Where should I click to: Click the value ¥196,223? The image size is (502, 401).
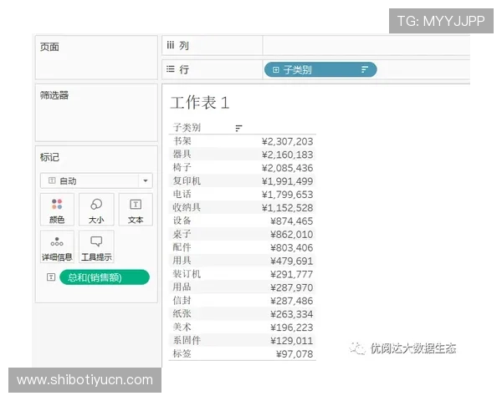pos(292,327)
